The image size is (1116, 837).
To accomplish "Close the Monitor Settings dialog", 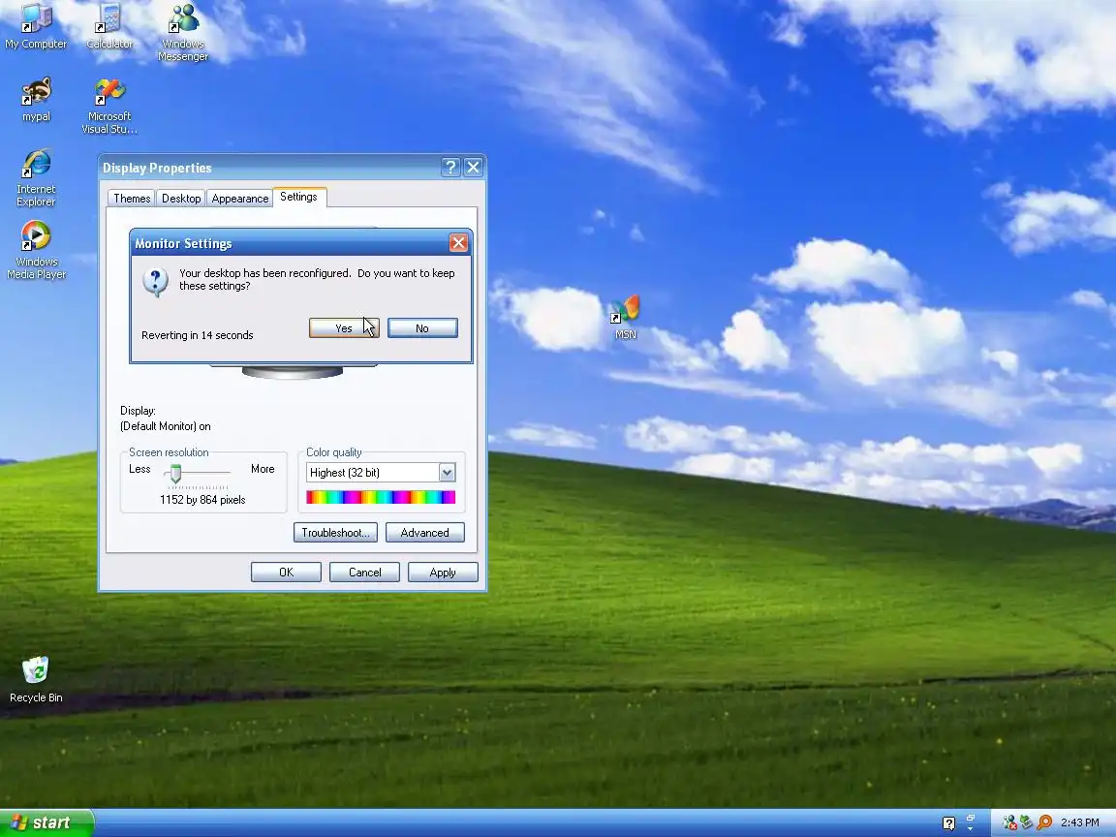I will (x=458, y=243).
